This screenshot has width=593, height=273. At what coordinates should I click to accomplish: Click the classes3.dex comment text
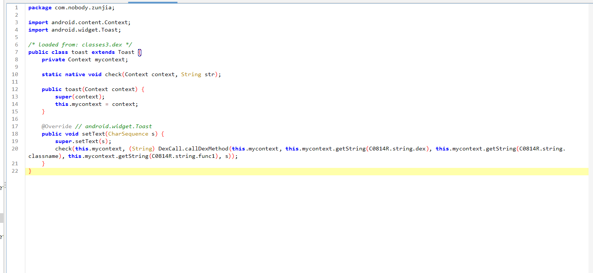102,45
